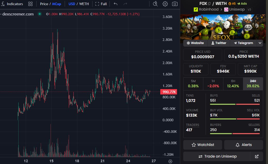Click the LIQUIDITY $110K box
Image resolution: width=268 pixels, height=164 pixels.
point(196,69)
